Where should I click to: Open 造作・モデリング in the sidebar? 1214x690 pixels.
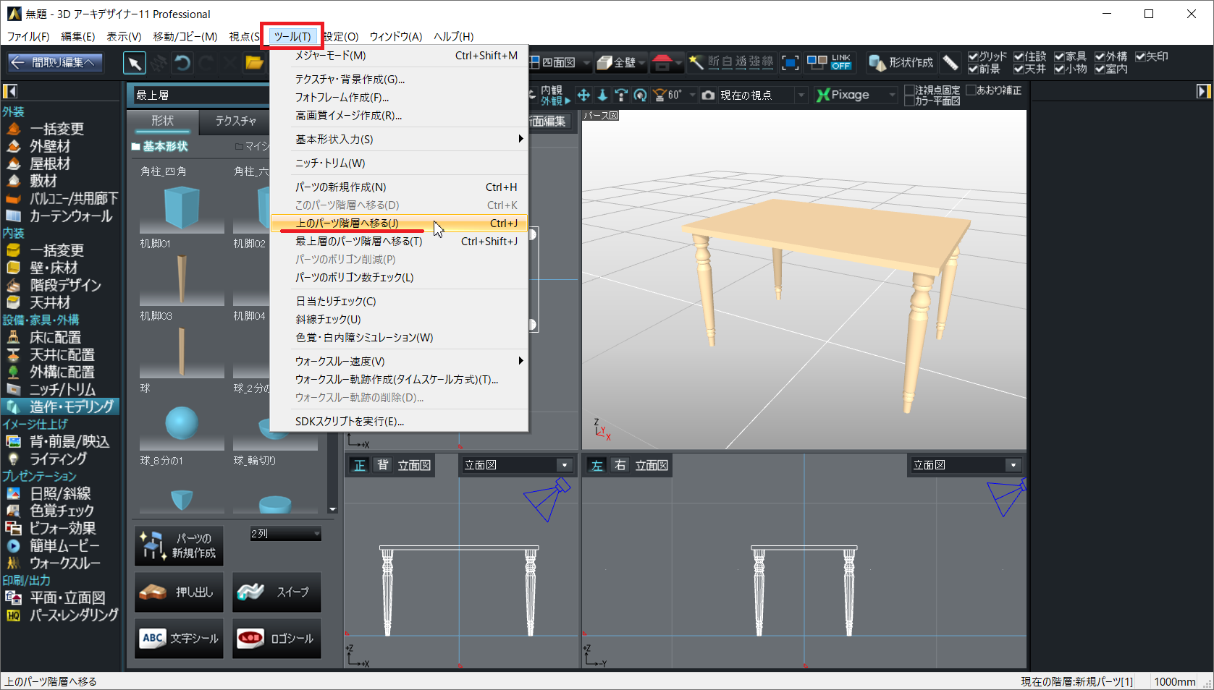pos(71,406)
